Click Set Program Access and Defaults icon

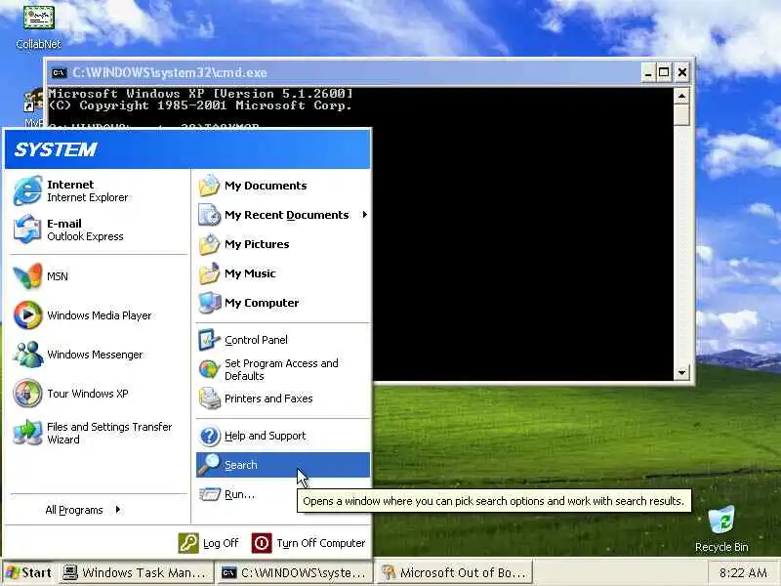(x=209, y=369)
